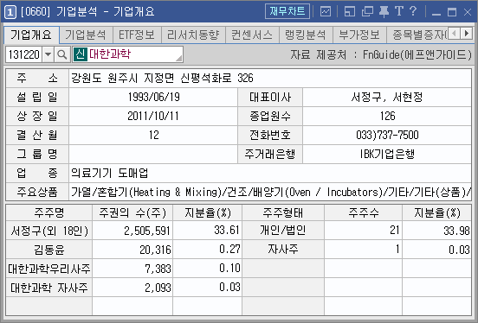Click the 주주형태 column header
Screen dimensions: 478x323
tap(283, 212)
